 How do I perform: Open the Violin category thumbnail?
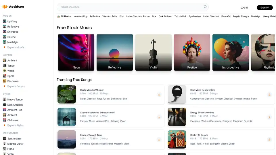[153, 53]
